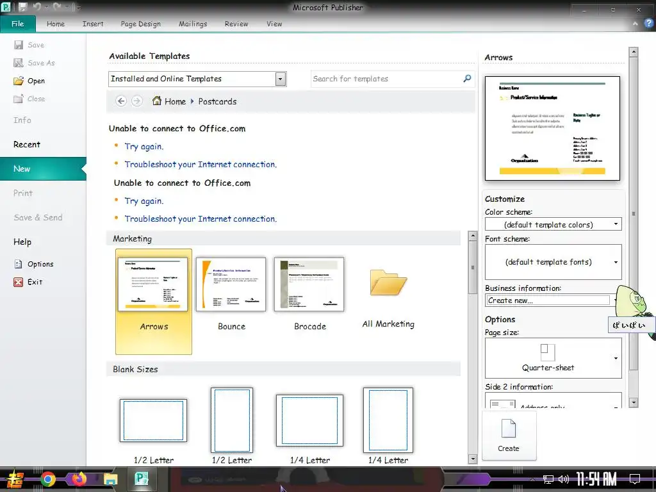
Task: Click the Save icon in quick access toolbar
Action: [22, 7]
